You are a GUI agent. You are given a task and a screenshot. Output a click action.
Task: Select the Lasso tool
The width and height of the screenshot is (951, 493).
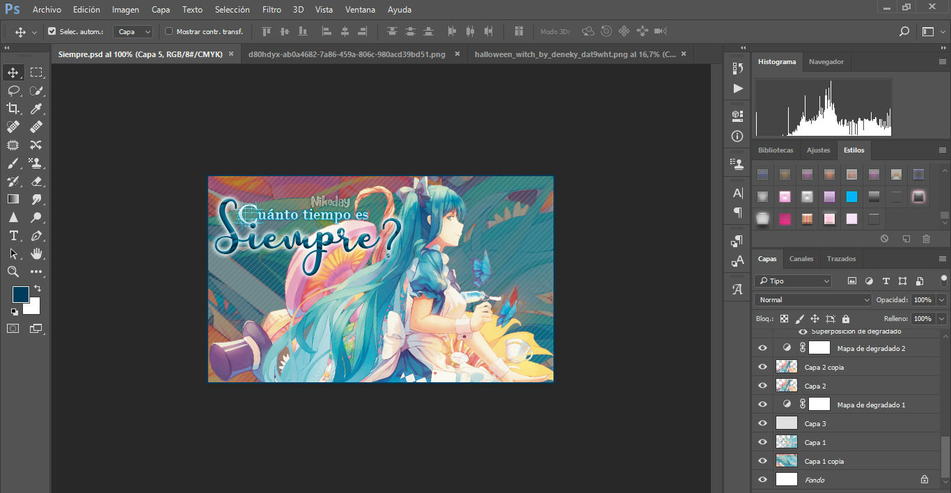coord(13,91)
